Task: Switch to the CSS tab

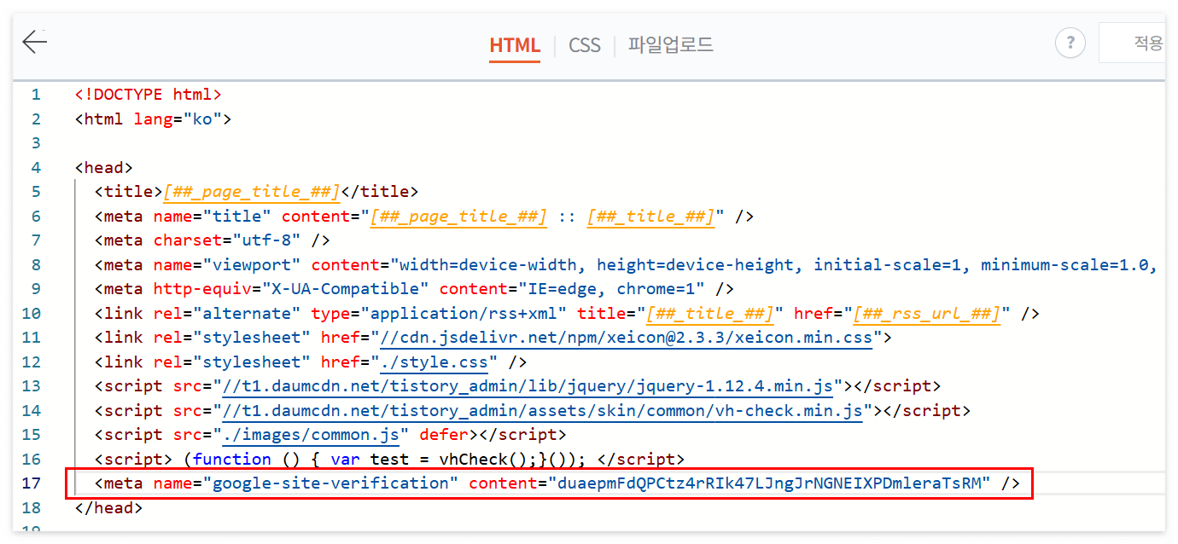Action: [x=584, y=45]
